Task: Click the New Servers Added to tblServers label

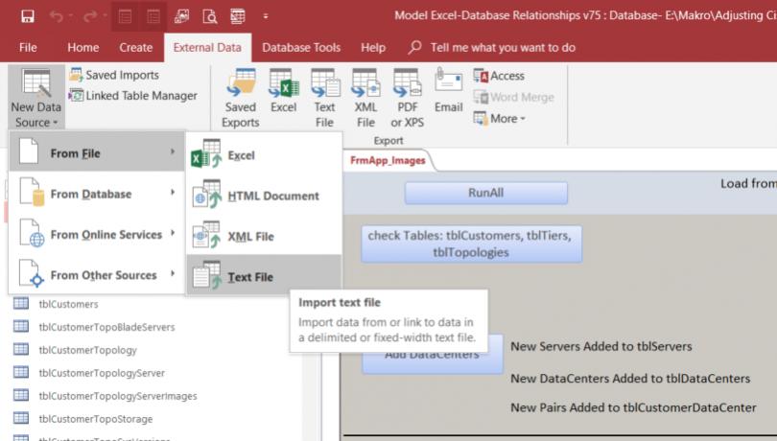Action: point(601,346)
